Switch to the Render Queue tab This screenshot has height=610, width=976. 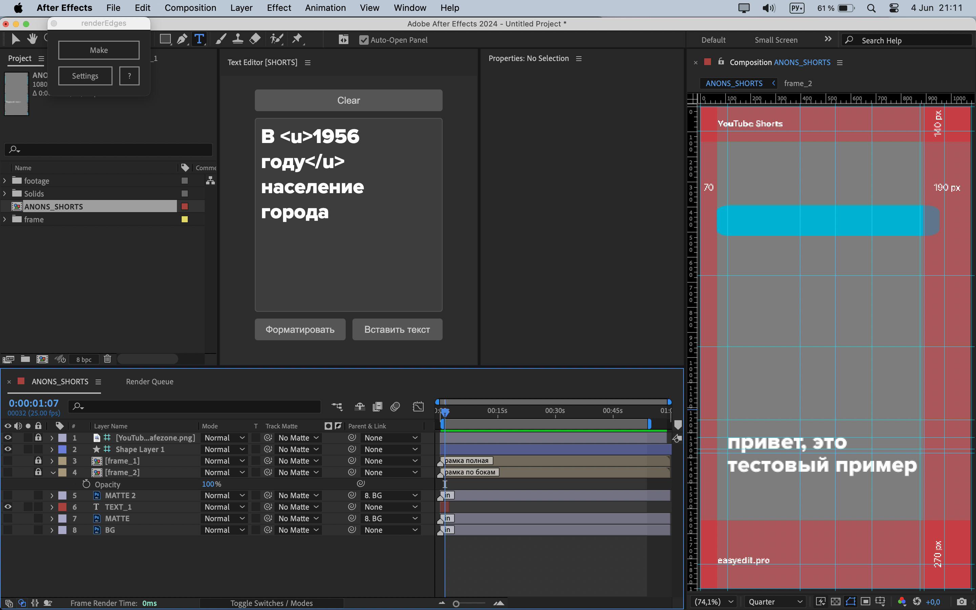pyautogui.click(x=150, y=381)
